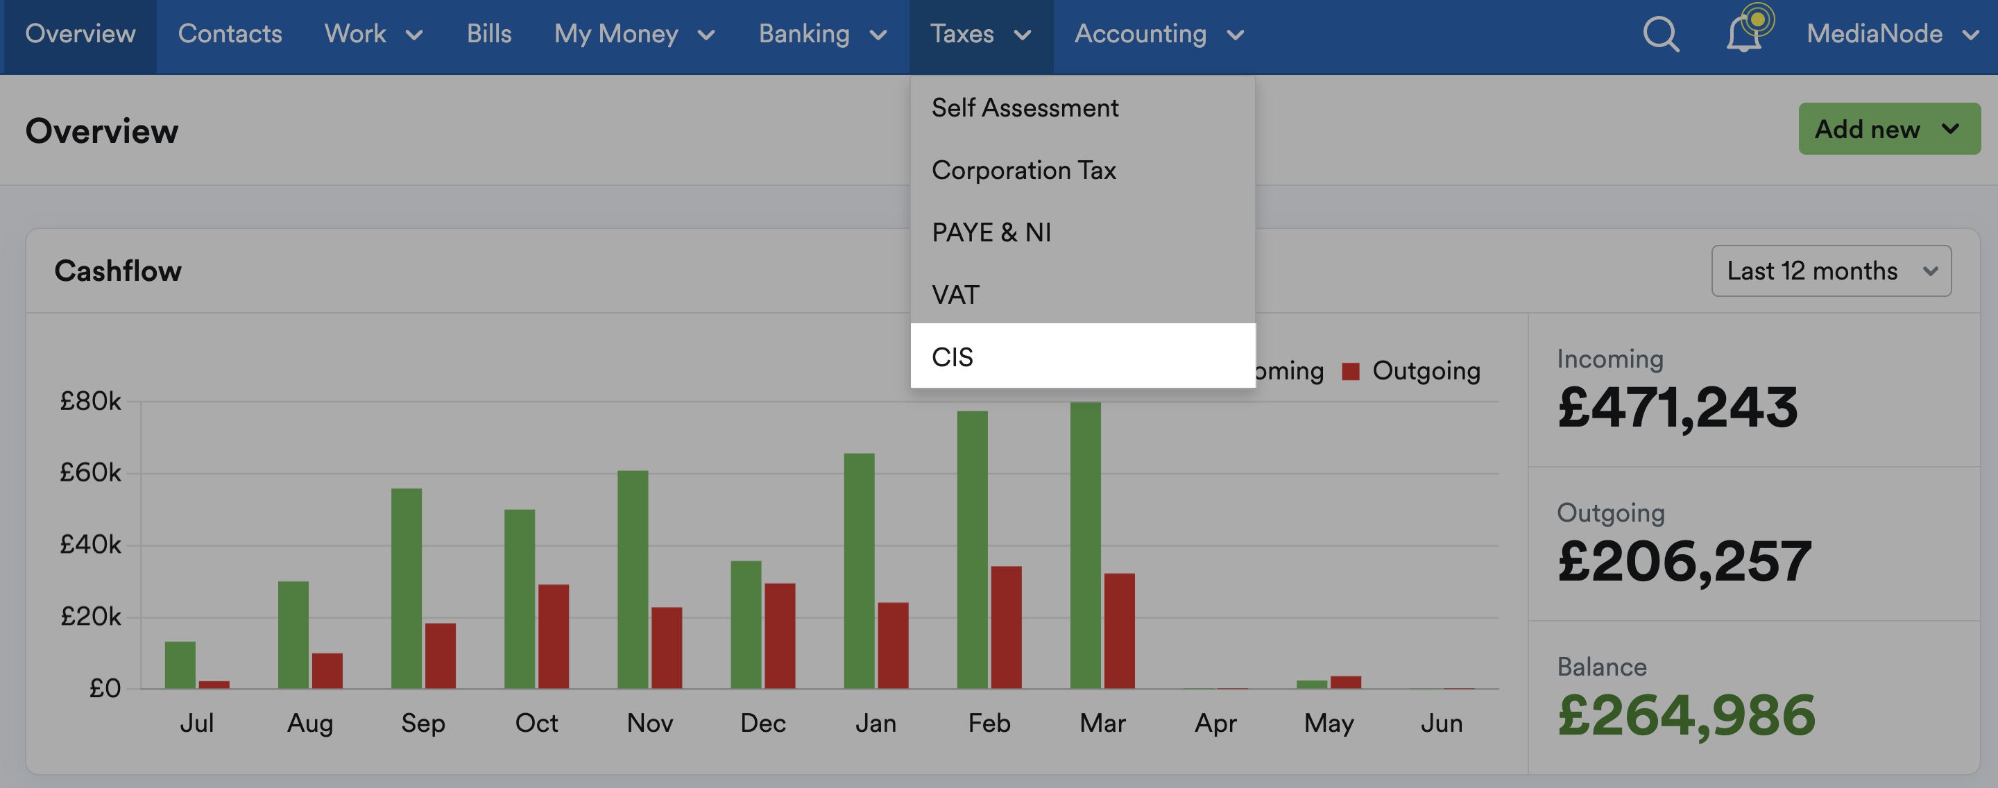
Task: Click the March incoming bar on the chart
Action: pos(1086,543)
